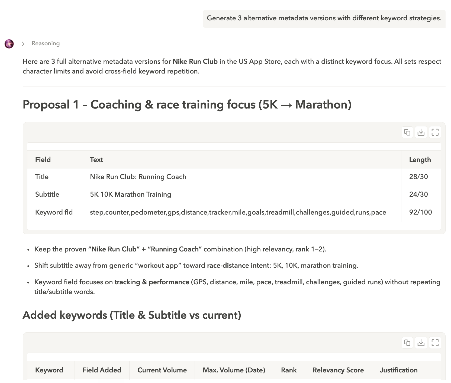Click the Keyword column header

click(49, 370)
